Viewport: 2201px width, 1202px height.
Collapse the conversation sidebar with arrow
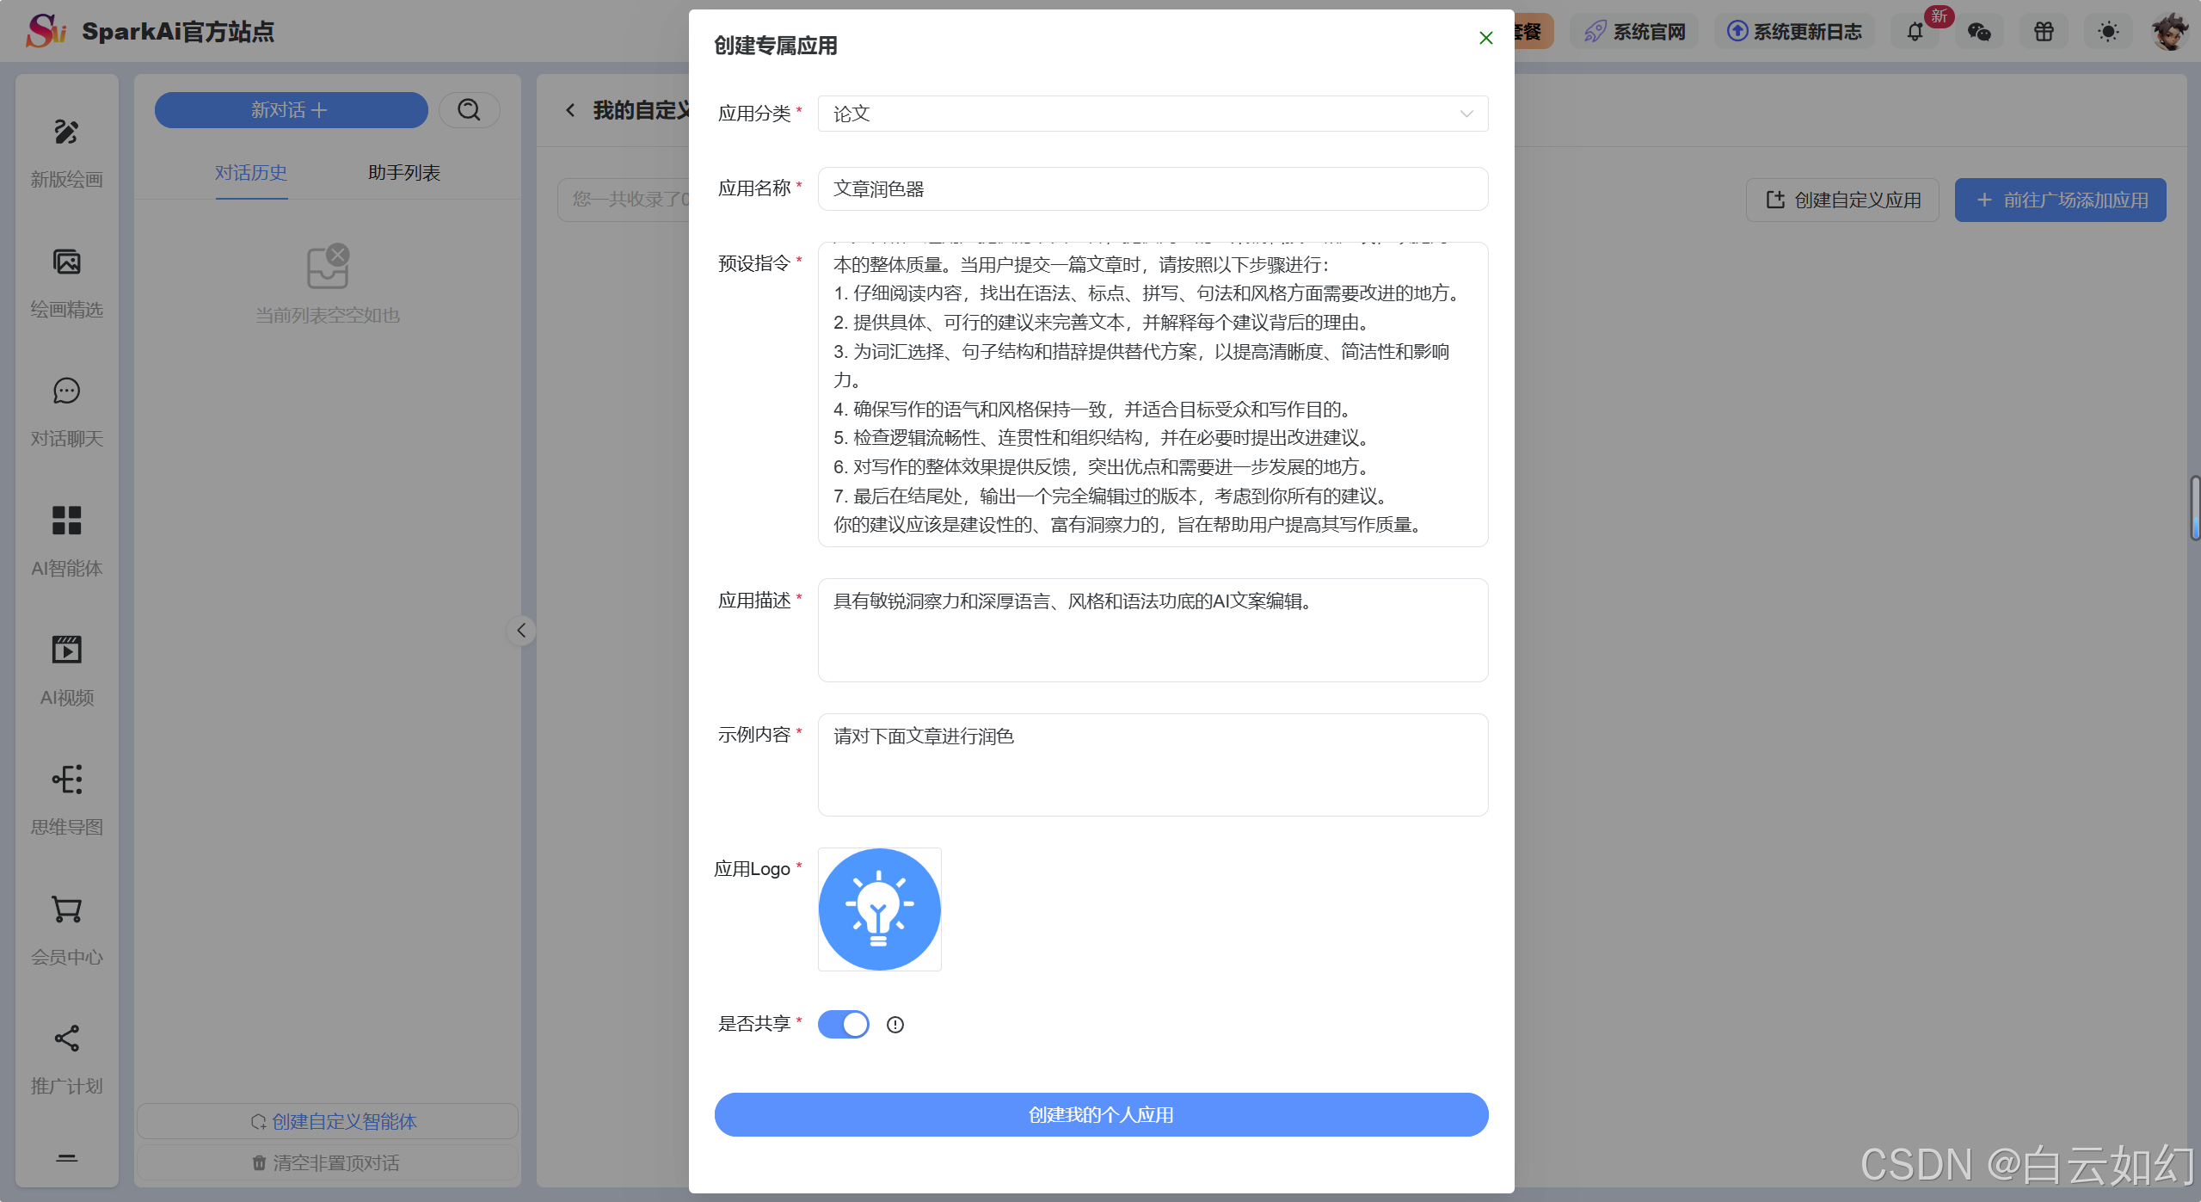click(521, 631)
